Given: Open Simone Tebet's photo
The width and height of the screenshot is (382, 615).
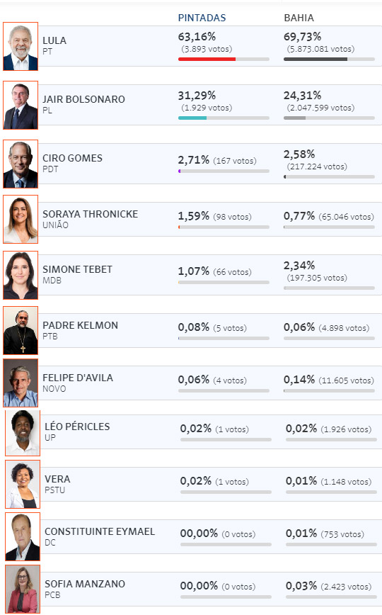Looking at the screenshot, I should tap(21, 275).
